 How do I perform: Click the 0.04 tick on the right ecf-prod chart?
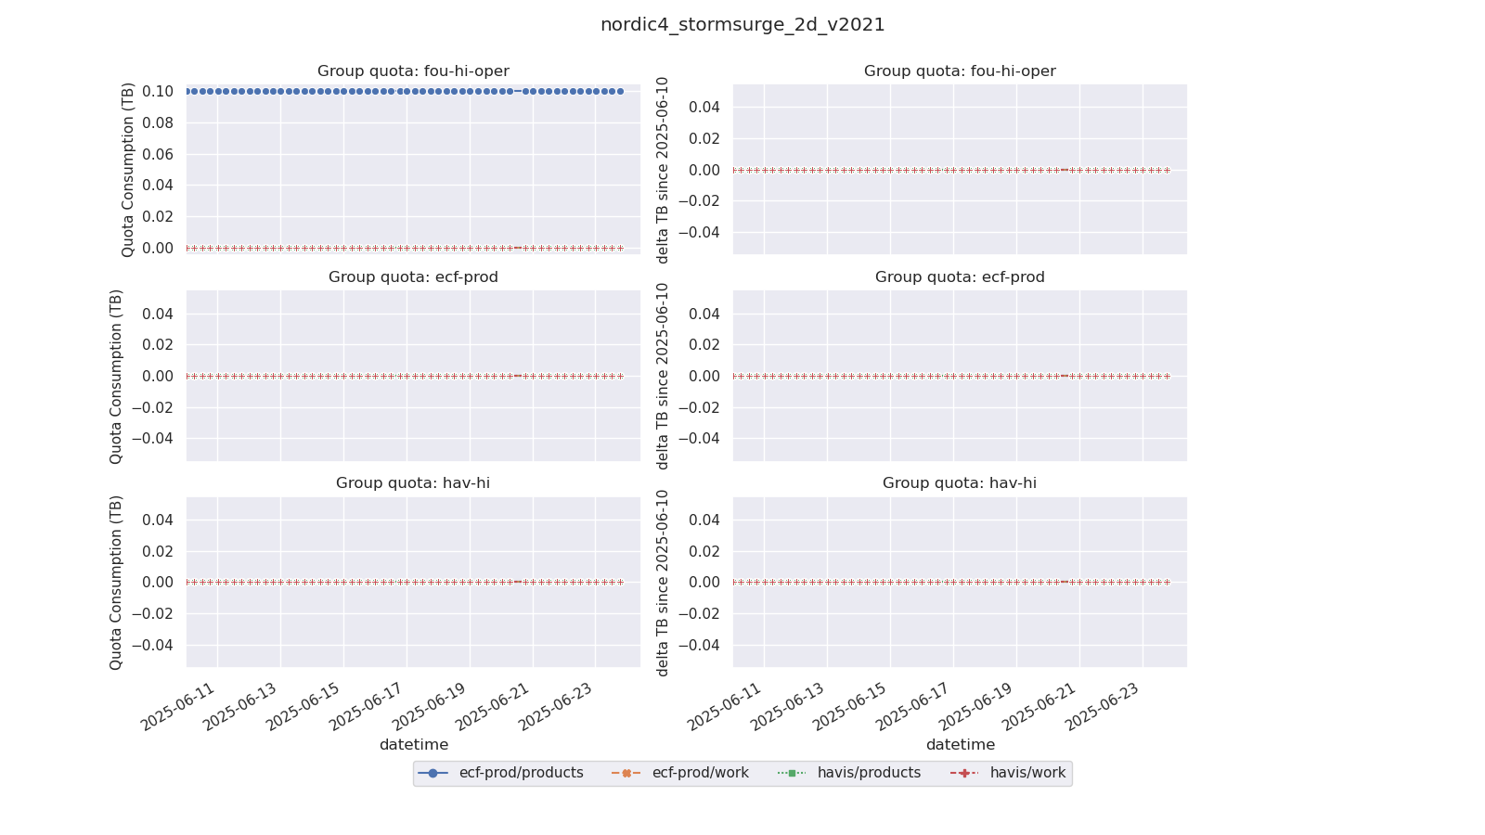pyautogui.click(x=704, y=314)
